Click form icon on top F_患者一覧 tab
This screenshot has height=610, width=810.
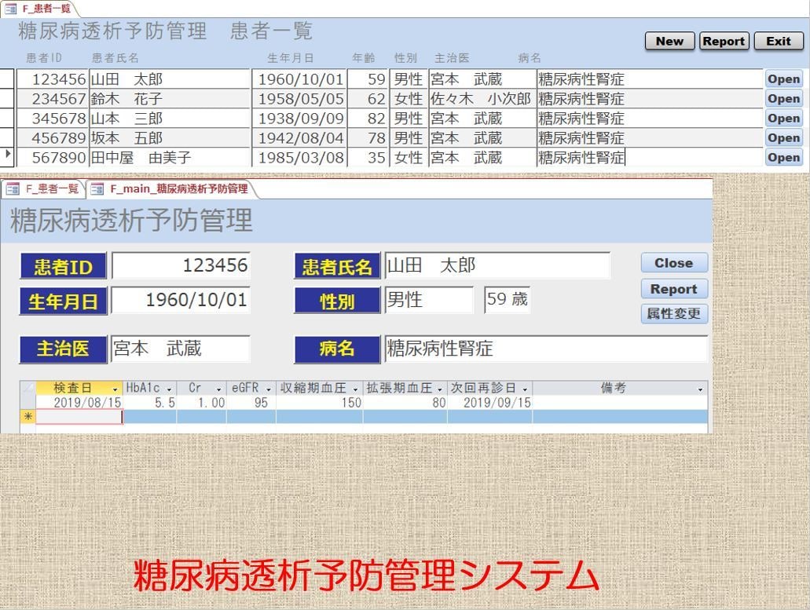click(x=10, y=9)
